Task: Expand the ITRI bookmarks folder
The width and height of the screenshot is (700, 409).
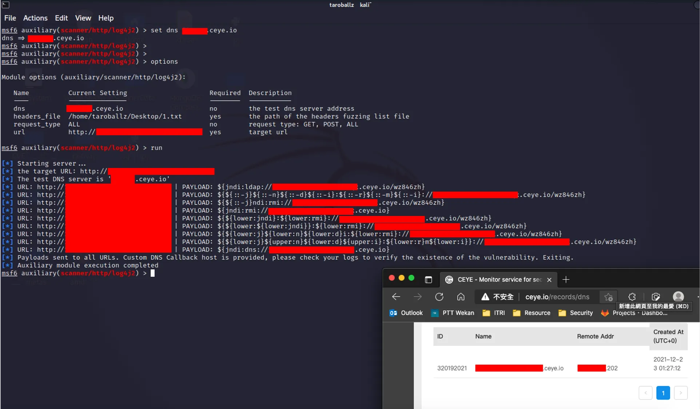Action: (493, 313)
